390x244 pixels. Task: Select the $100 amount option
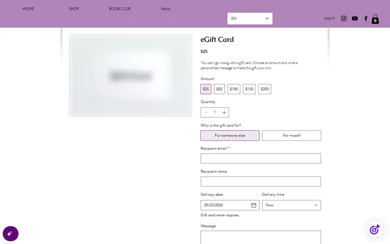(x=234, y=89)
